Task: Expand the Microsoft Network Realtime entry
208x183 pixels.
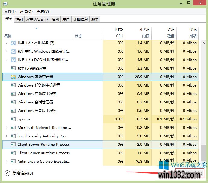Action: (7, 128)
